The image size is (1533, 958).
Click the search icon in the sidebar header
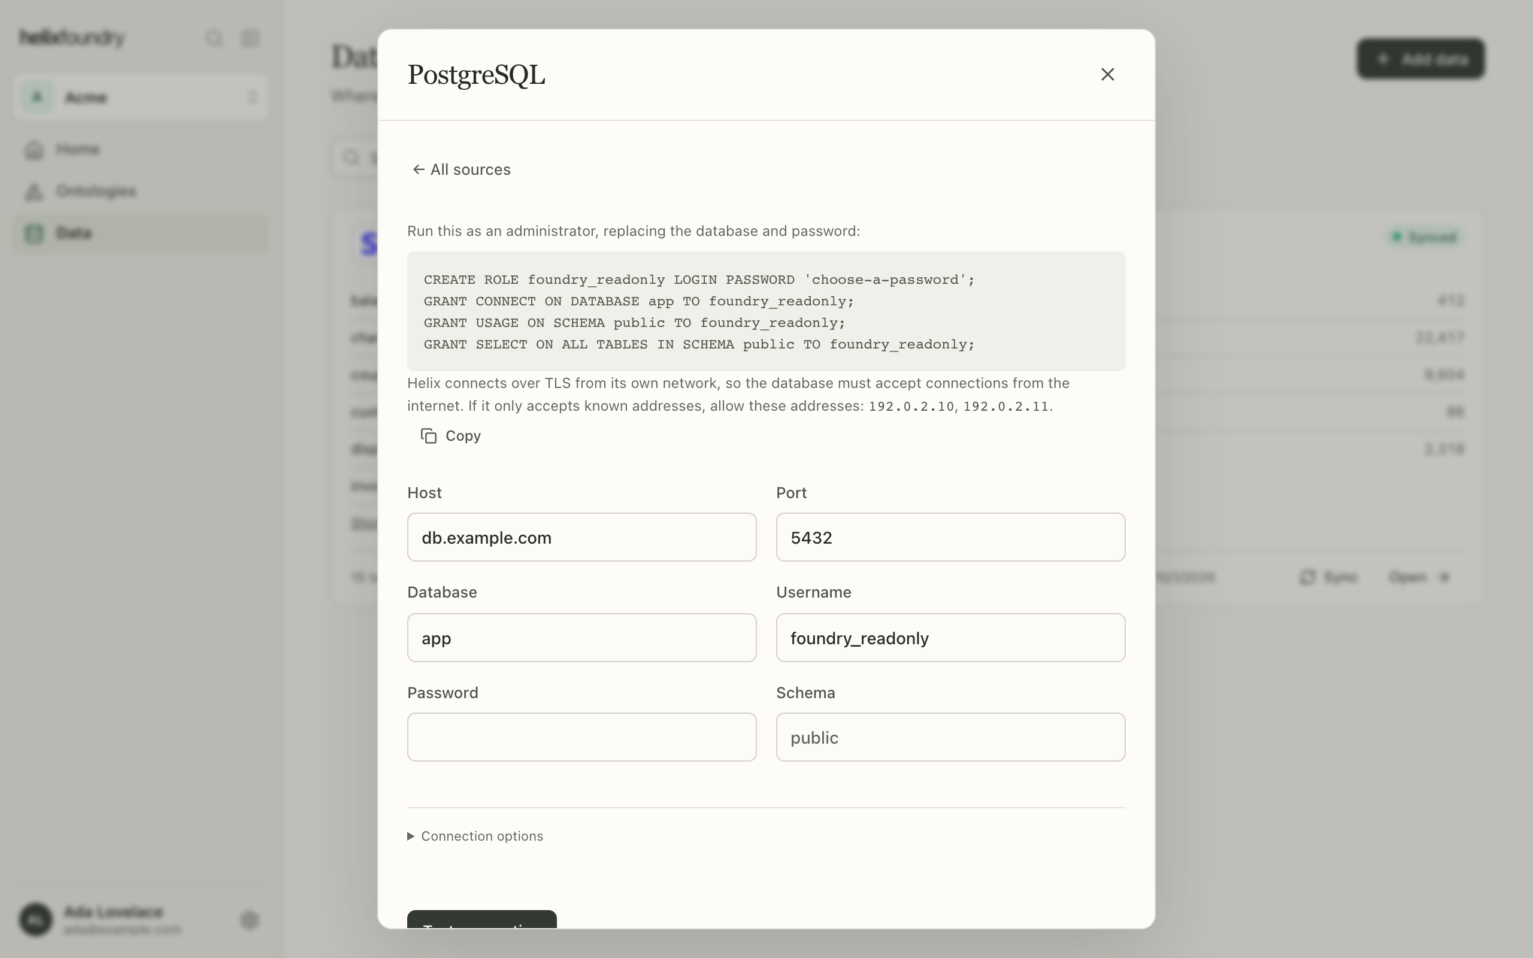[214, 38]
